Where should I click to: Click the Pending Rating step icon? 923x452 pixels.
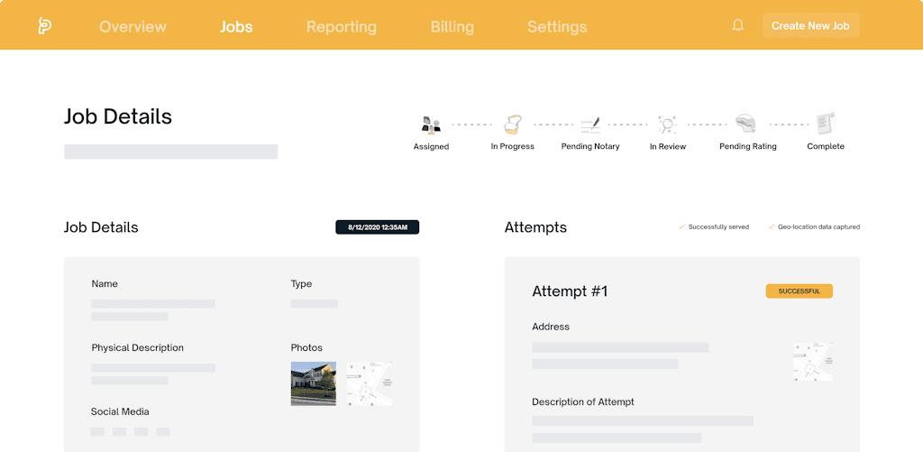coord(746,125)
